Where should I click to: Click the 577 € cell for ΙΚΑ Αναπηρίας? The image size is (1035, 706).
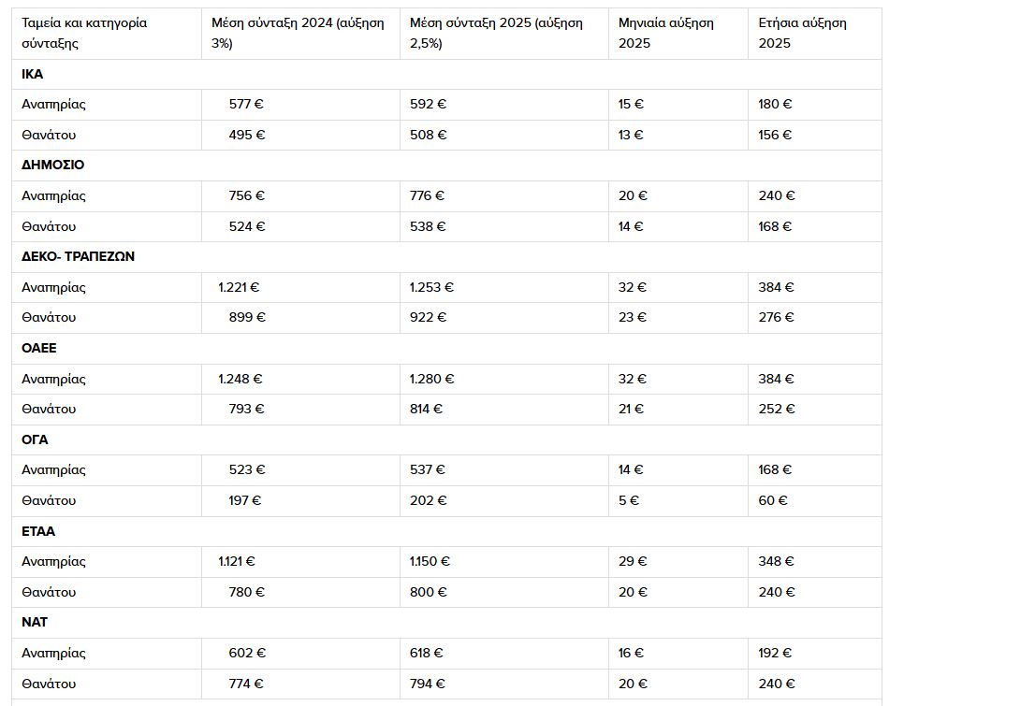[301, 105]
